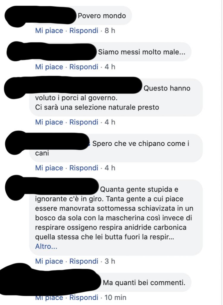This screenshot has height=305, width=223.
Task: Expand long comment with 'Altro...'
Action: pos(46,246)
